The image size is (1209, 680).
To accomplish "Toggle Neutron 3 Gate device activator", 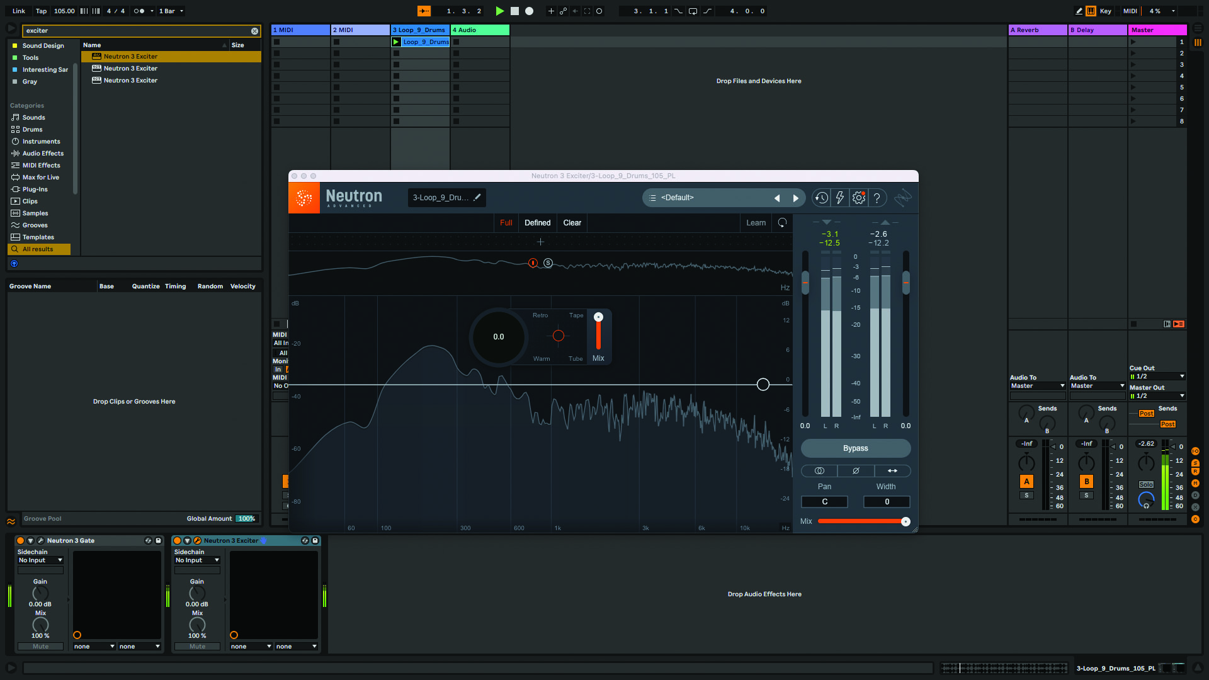I will (20, 541).
